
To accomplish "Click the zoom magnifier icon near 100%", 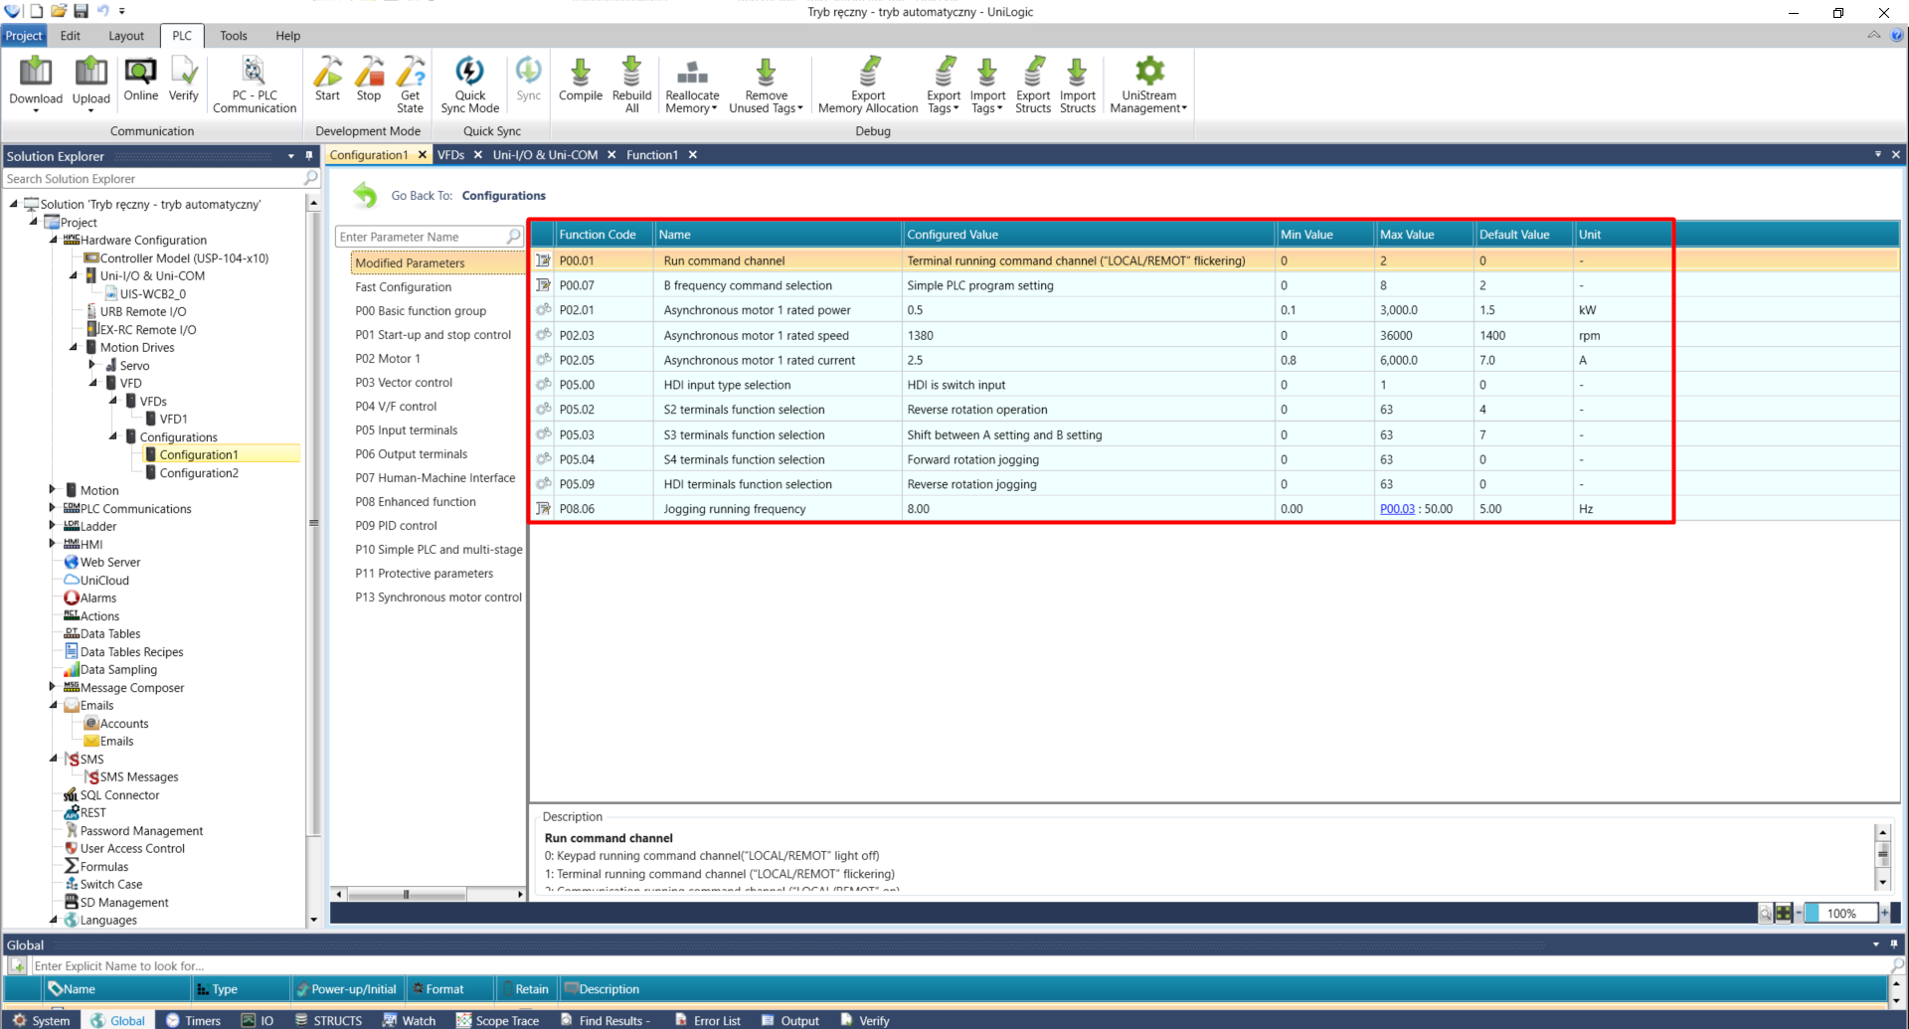I will 1765,913.
